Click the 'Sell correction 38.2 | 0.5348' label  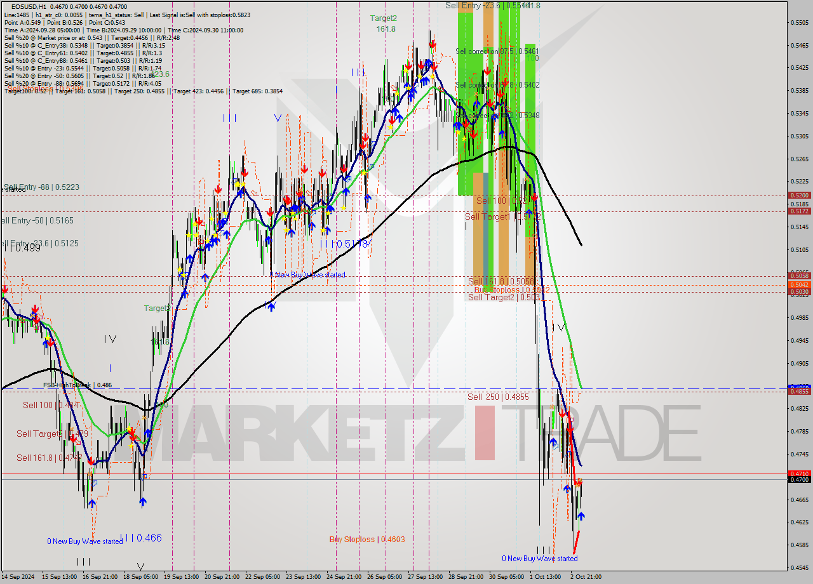[497, 115]
